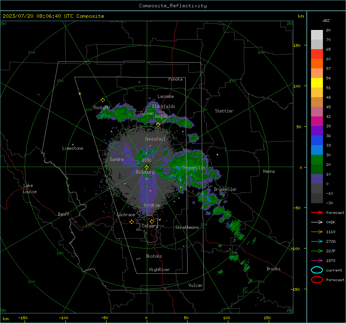The width and height of the screenshot is (346, 323).
Task: Click the yellow diamond marker below Cochrane
Action: pyautogui.click(x=131, y=222)
